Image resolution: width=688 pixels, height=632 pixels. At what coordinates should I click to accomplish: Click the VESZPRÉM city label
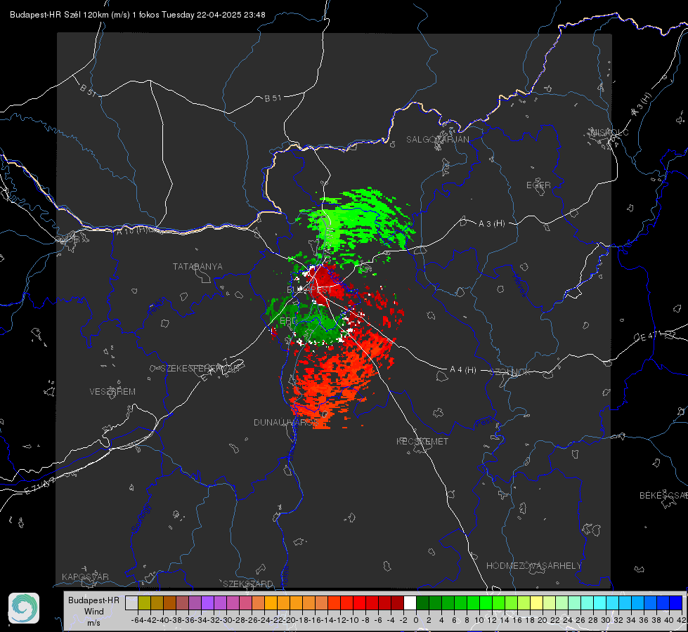click(x=112, y=392)
